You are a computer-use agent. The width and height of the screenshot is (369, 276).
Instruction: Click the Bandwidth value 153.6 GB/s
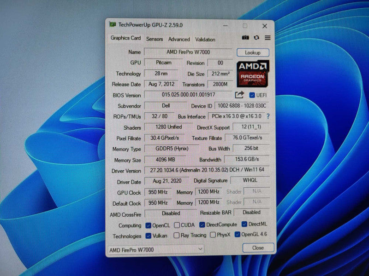click(247, 159)
